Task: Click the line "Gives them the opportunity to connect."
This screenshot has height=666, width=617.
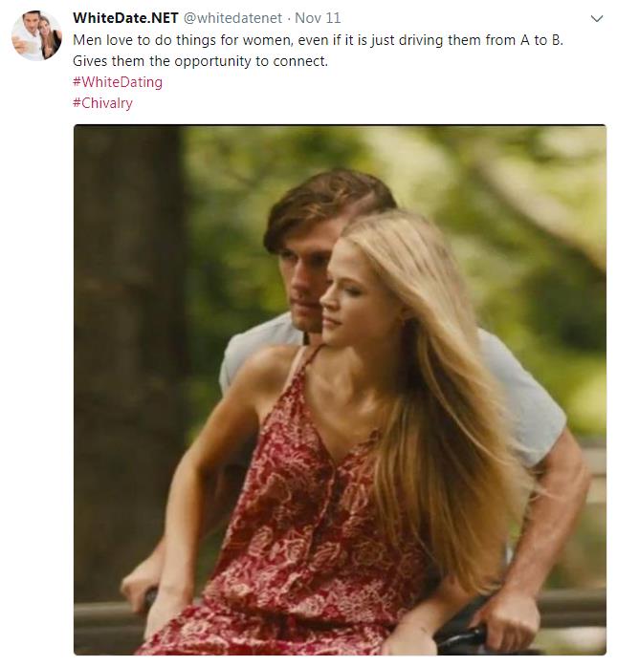Action: 200,61
